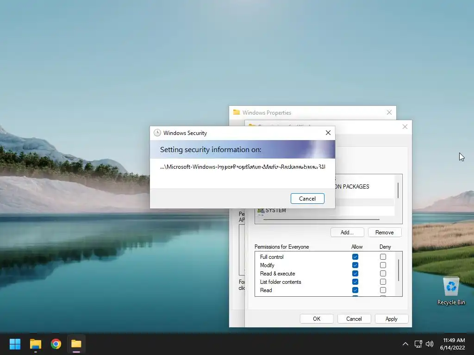Screen dimensions: 474x355
Task: Check Deny for Read & execute
Action: (x=383, y=274)
